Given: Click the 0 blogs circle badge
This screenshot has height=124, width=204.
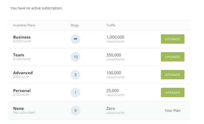Looking at the screenshot, I should pos(75,110).
